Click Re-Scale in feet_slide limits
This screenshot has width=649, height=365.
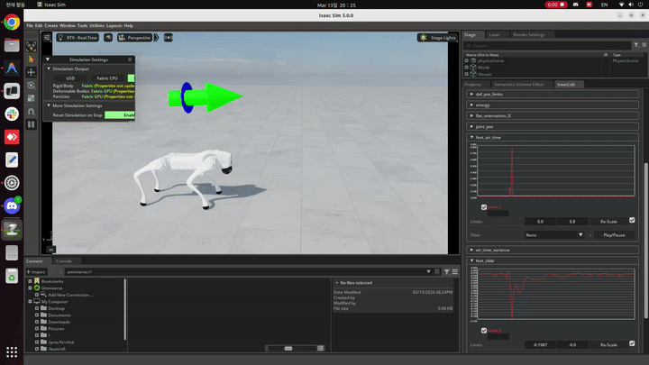point(608,344)
